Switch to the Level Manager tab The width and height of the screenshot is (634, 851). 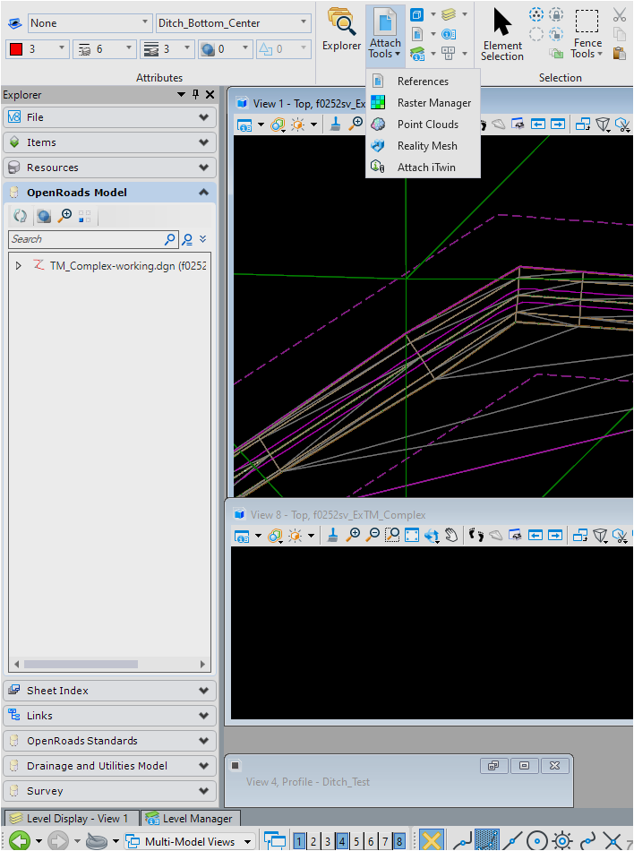point(190,819)
